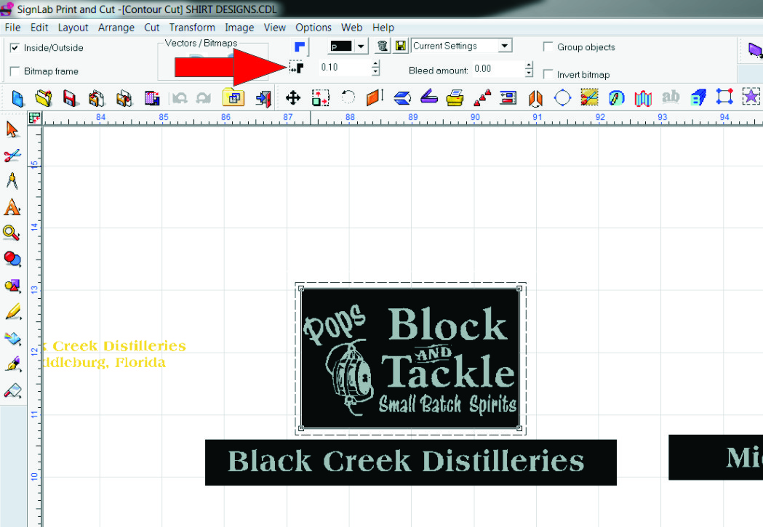Click the Bleed amount 0.00 field
Image resolution: width=763 pixels, height=527 pixels.
coord(499,69)
